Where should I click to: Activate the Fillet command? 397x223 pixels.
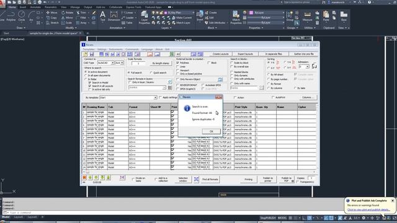tap(81, 18)
